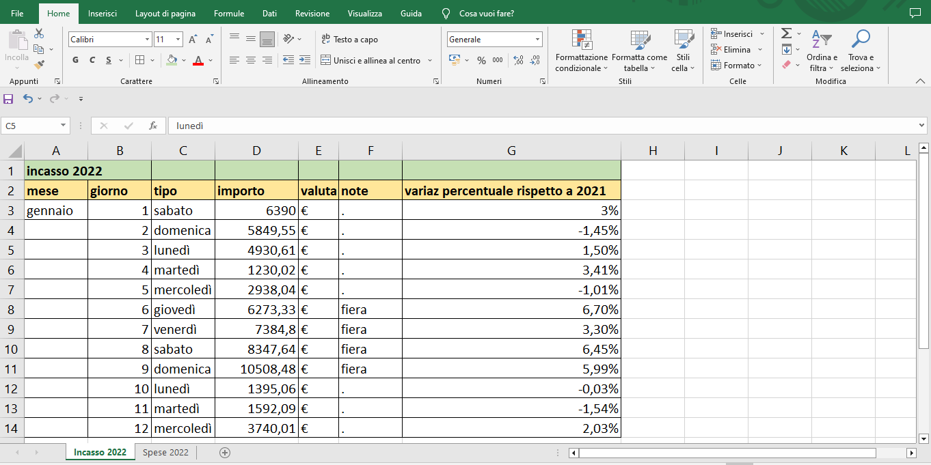Switch to the Dati ribbon tab
Viewport: 931px width, 465px height.
click(269, 13)
